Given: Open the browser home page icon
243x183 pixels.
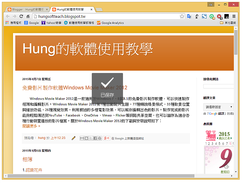Looking at the screenshot, I should 28,16.
